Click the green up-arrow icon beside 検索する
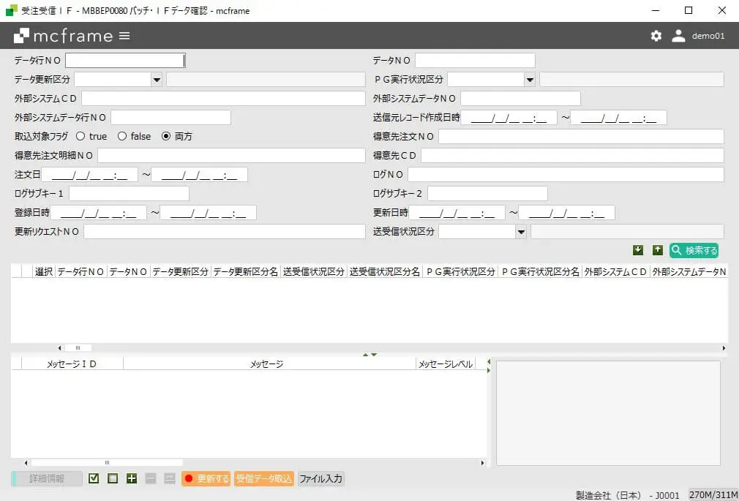The height and width of the screenshot is (501, 739). pyautogui.click(x=658, y=250)
